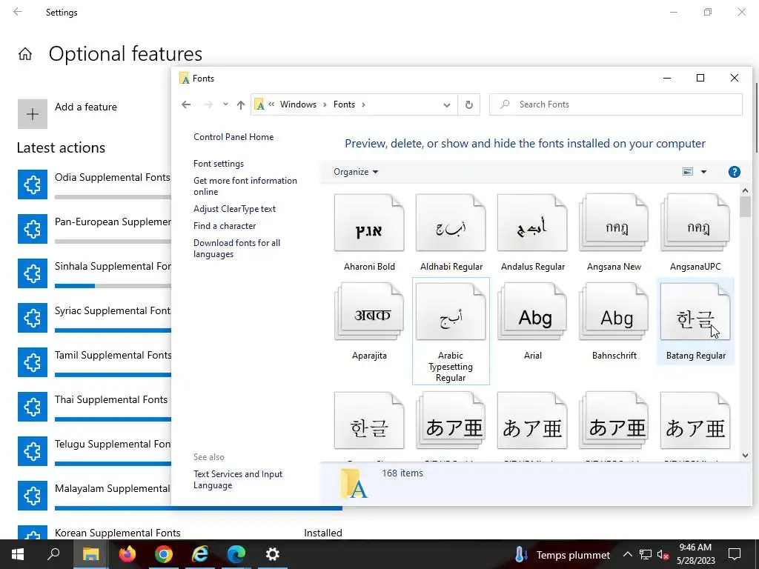This screenshot has width=759, height=569.
Task: Select the Andalus Regular font icon
Action: [x=532, y=223]
